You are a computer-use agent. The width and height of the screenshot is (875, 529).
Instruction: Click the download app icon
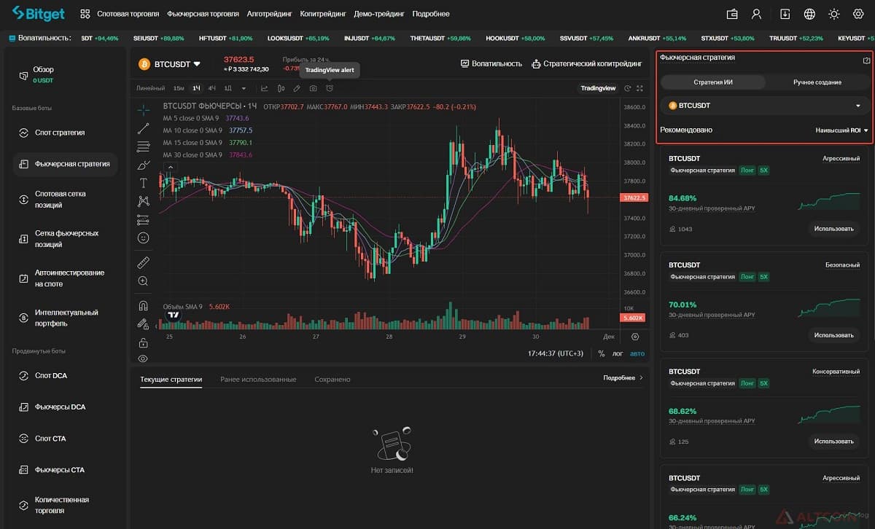click(785, 14)
